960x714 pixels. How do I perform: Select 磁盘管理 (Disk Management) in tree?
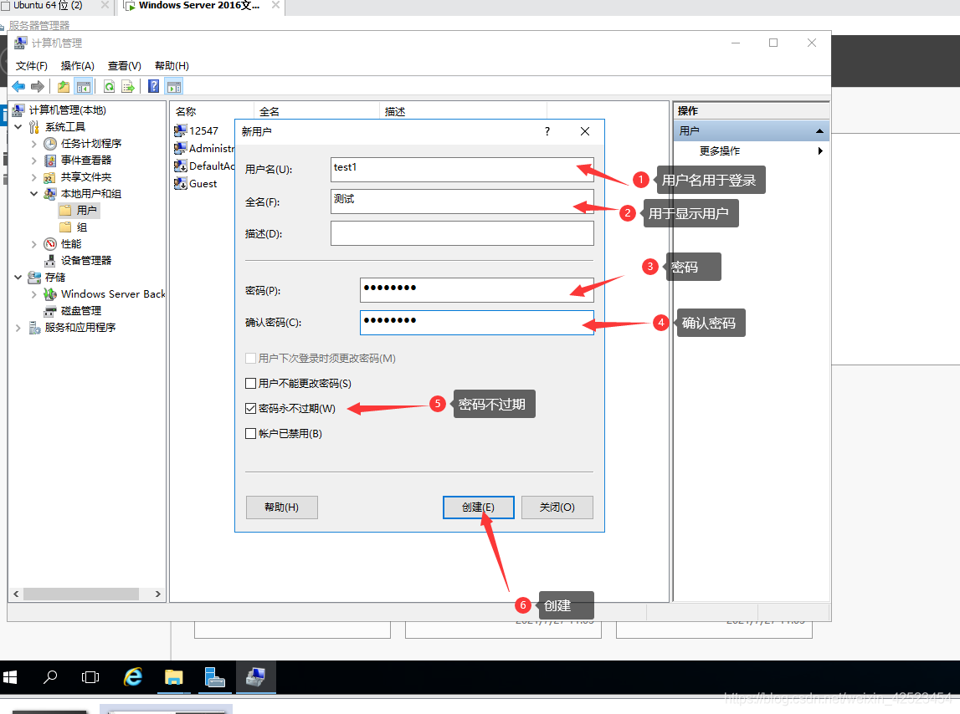point(80,310)
